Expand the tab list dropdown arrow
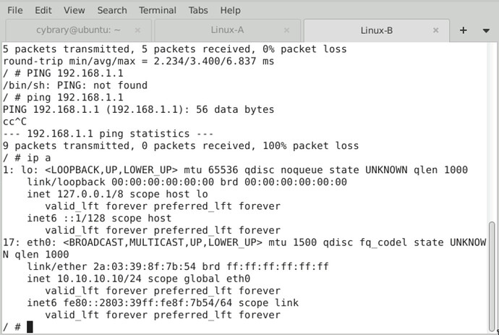The height and width of the screenshot is (335, 499). 484,30
